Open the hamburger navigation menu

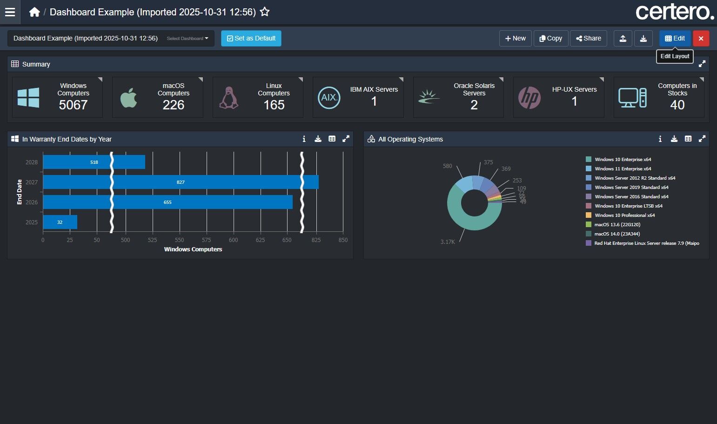click(10, 12)
